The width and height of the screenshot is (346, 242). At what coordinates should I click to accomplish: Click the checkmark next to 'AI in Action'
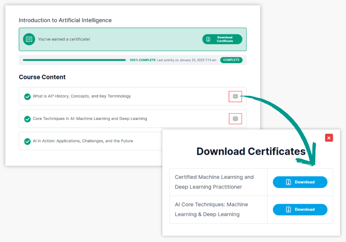(x=27, y=141)
